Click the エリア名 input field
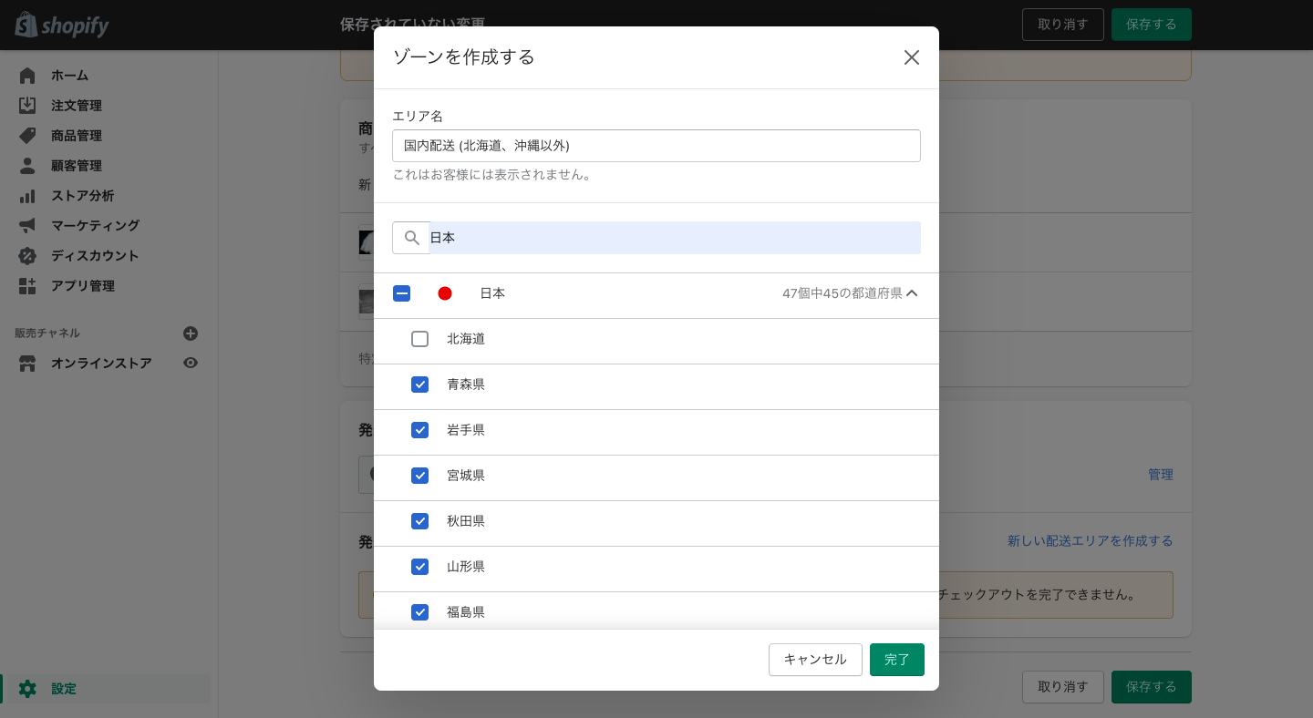 [656, 146]
